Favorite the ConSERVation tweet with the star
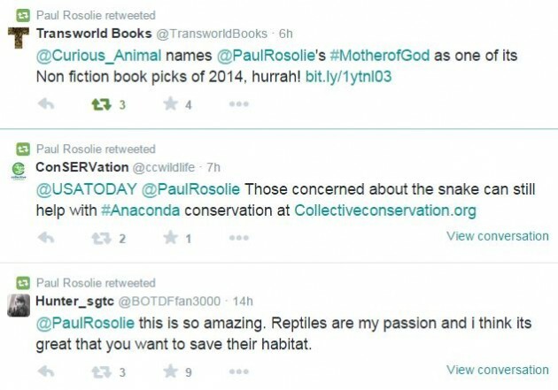The height and width of the screenshot is (390, 558). pyautogui.click(x=170, y=238)
